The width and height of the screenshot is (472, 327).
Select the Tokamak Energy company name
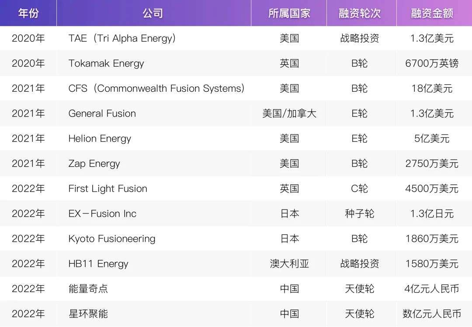pos(106,63)
